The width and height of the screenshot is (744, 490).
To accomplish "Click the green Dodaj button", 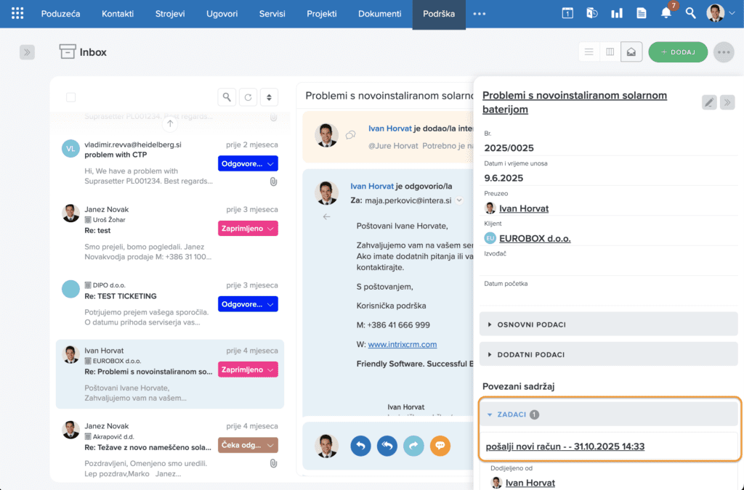I will pyautogui.click(x=677, y=52).
